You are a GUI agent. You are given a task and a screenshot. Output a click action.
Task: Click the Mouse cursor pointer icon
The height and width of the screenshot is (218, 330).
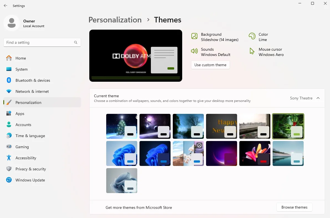pyautogui.click(x=252, y=51)
